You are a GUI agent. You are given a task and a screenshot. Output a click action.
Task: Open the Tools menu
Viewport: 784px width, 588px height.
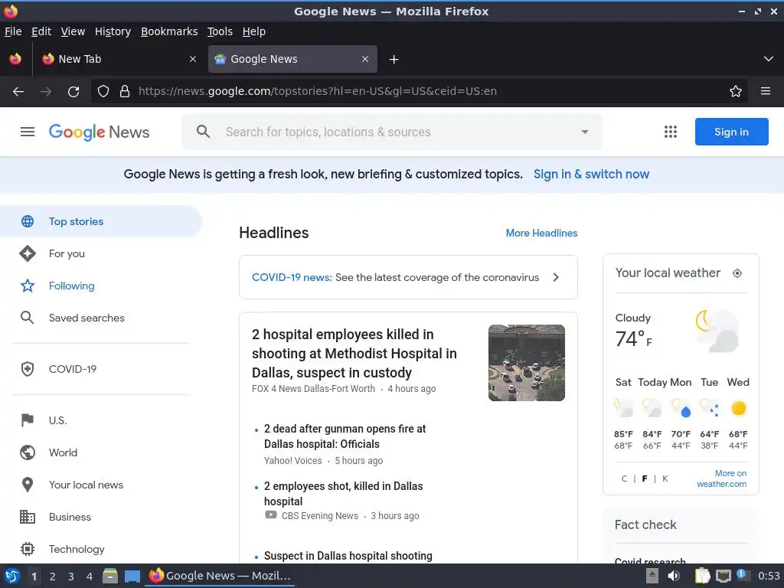point(220,31)
